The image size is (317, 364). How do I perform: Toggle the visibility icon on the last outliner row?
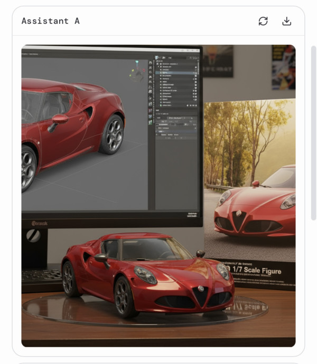click(195, 105)
